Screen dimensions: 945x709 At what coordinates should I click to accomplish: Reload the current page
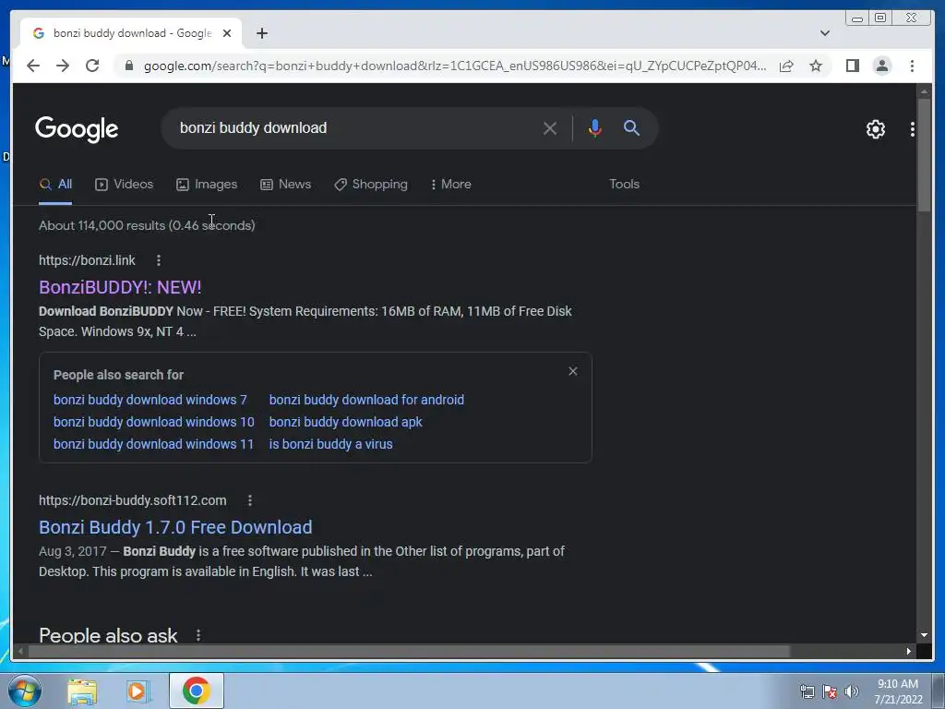coord(92,66)
